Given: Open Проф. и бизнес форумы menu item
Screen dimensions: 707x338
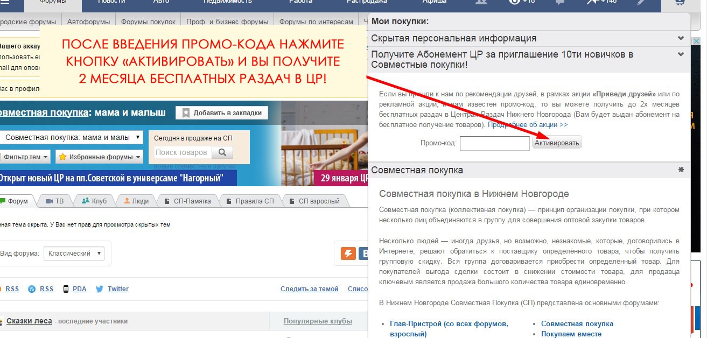Looking at the screenshot, I should [227, 22].
